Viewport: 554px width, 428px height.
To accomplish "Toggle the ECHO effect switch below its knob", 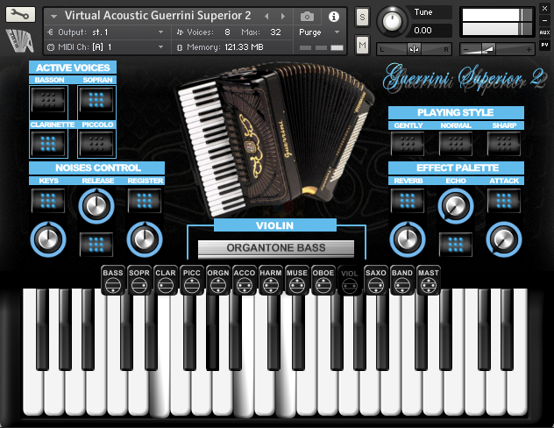I will pyautogui.click(x=456, y=245).
